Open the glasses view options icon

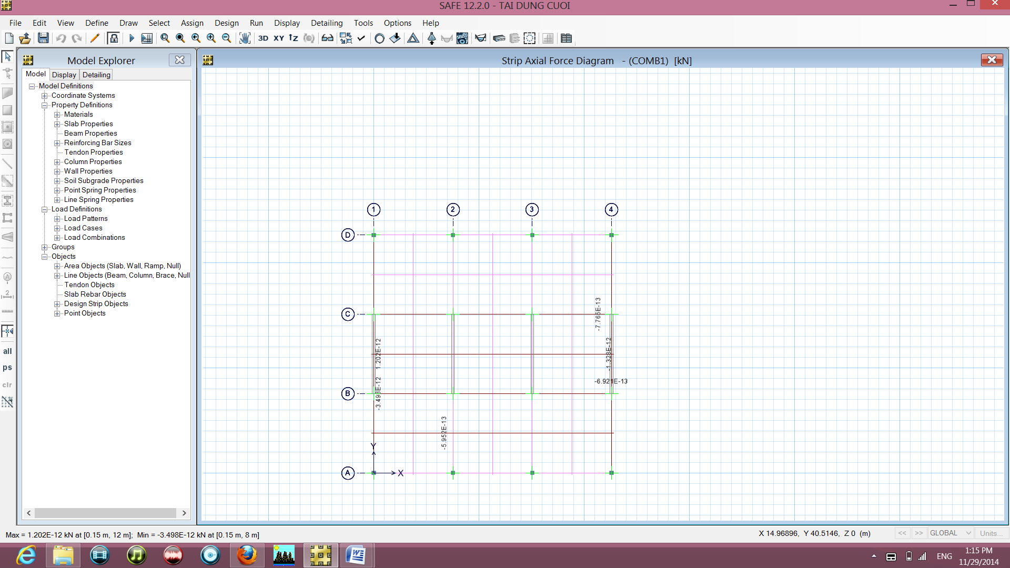coord(328,38)
